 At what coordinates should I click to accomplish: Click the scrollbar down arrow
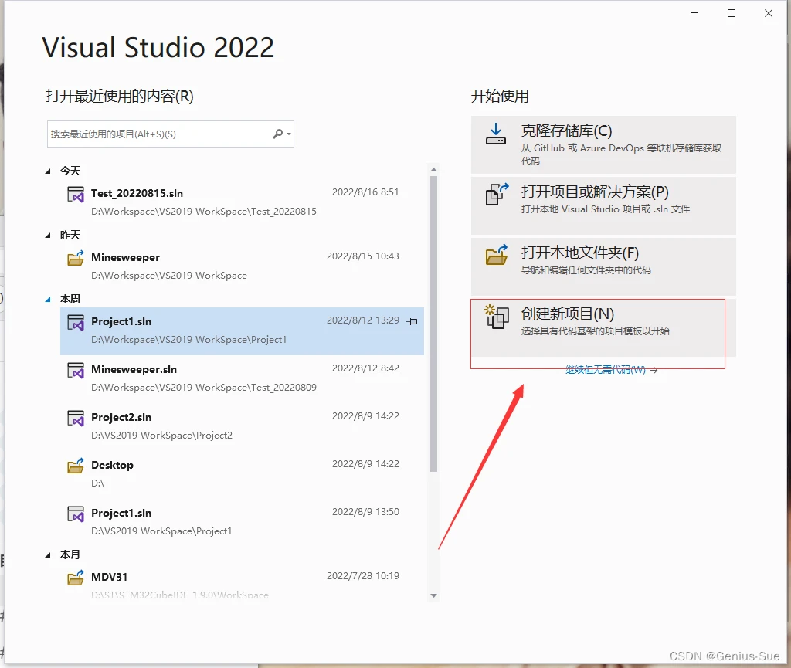point(434,595)
